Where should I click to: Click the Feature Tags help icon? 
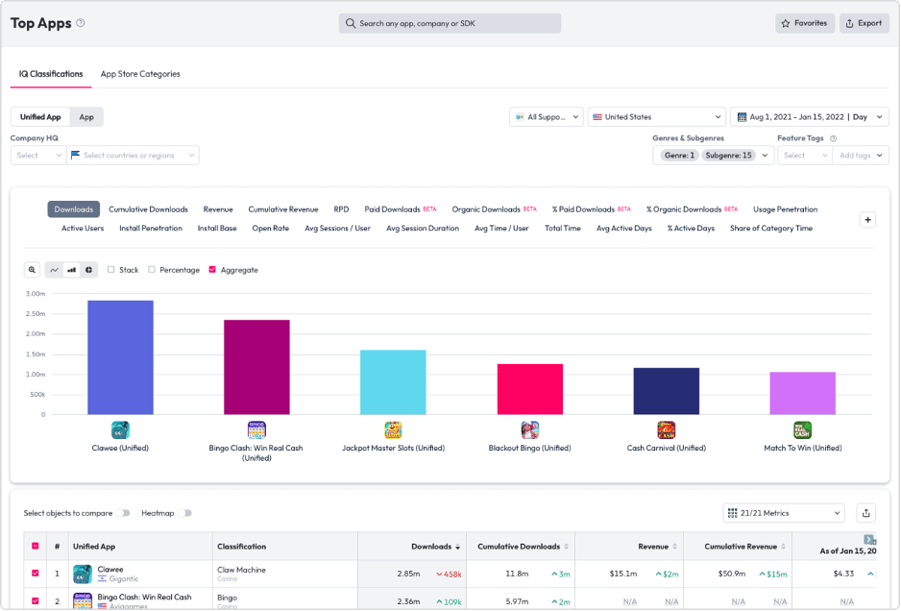pyautogui.click(x=833, y=138)
